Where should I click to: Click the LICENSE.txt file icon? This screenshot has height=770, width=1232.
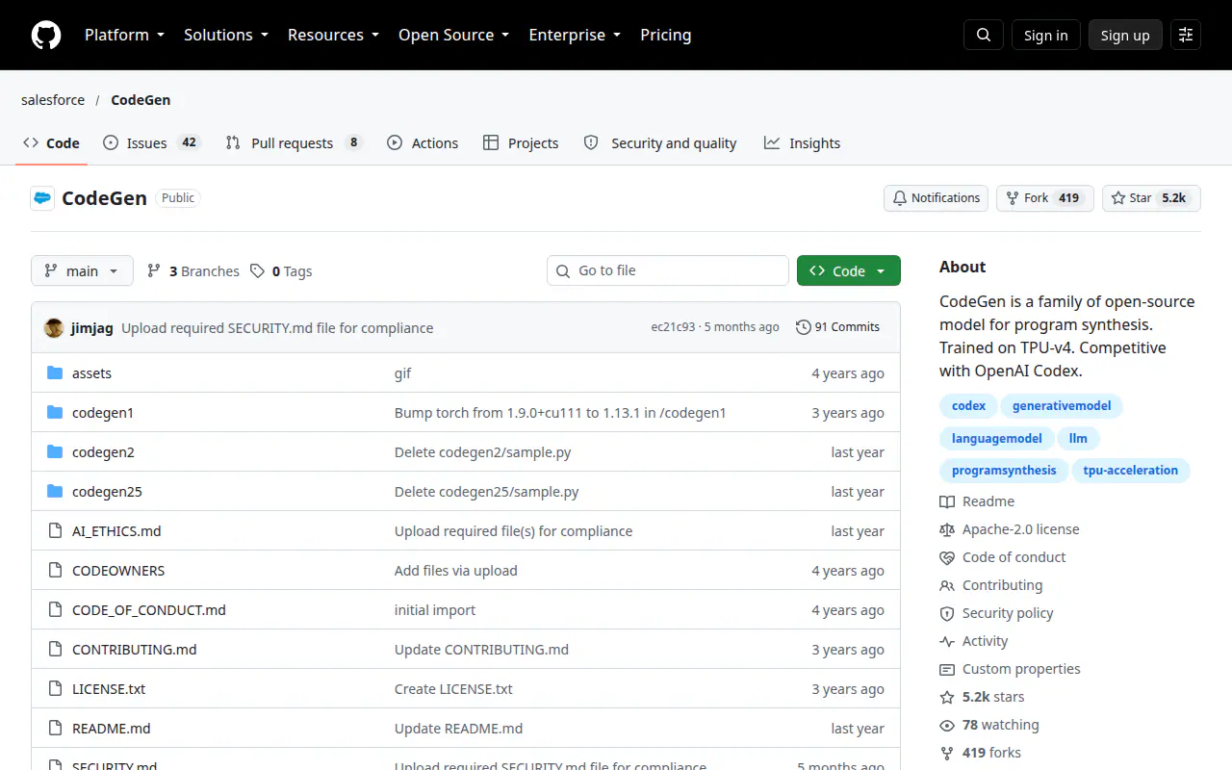(x=55, y=689)
